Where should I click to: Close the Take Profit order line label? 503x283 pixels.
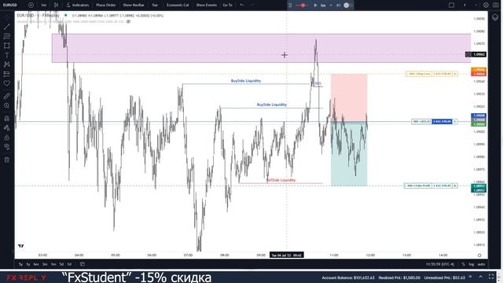455,186
